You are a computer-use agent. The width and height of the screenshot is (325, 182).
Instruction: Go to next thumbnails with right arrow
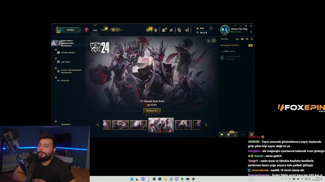206,125
